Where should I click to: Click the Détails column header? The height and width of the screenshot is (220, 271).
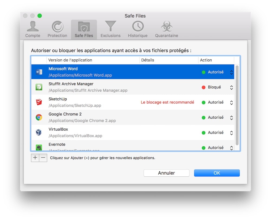pos(169,60)
